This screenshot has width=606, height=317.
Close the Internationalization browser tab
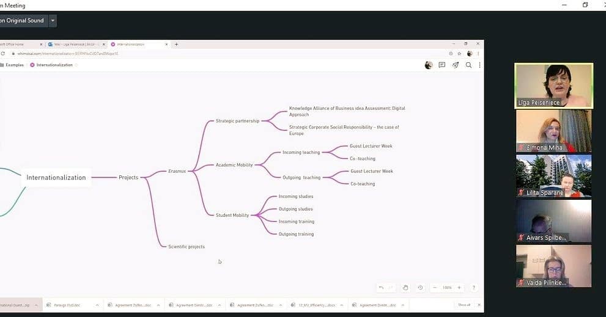[x=166, y=45]
